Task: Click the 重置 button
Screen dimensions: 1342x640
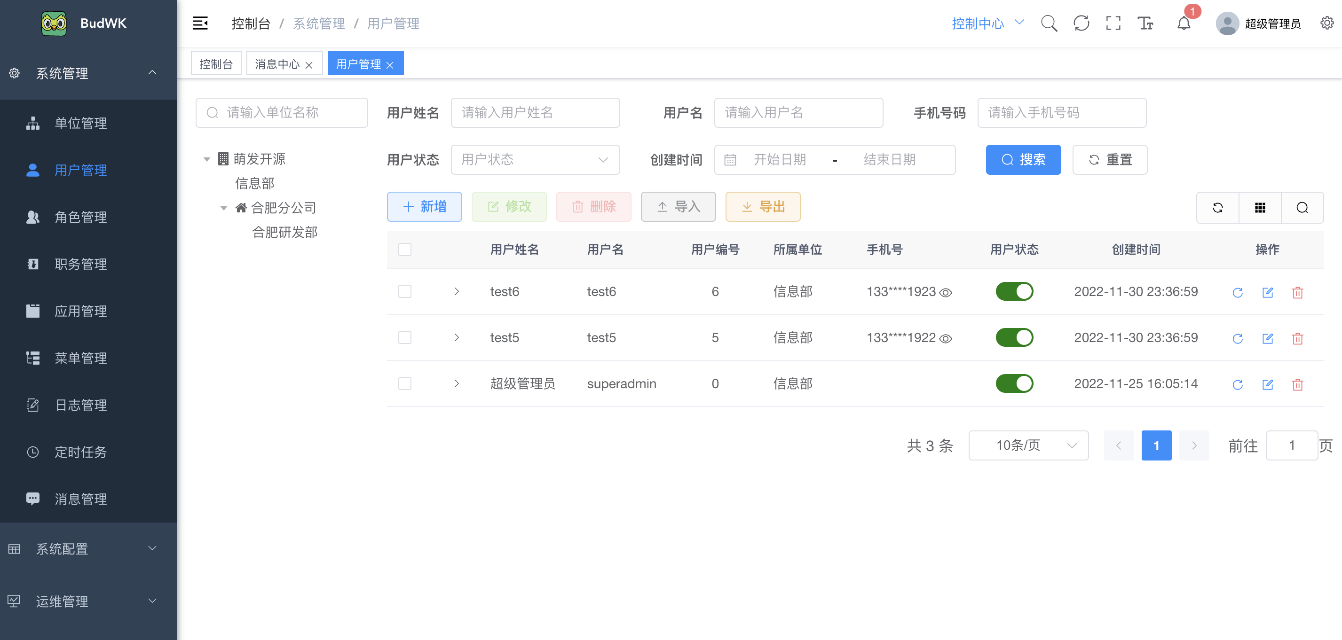Action: click(x=1110, y=159)
